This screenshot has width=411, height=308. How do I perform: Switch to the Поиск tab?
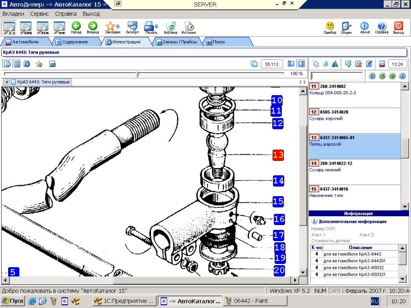pyautogui.click(x=219, y=42)
